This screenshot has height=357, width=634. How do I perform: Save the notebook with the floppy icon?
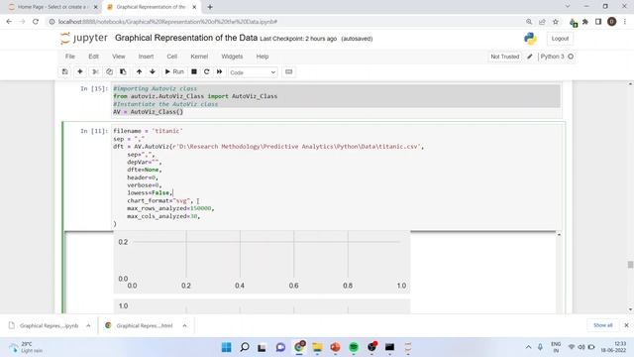click(65, 72)
